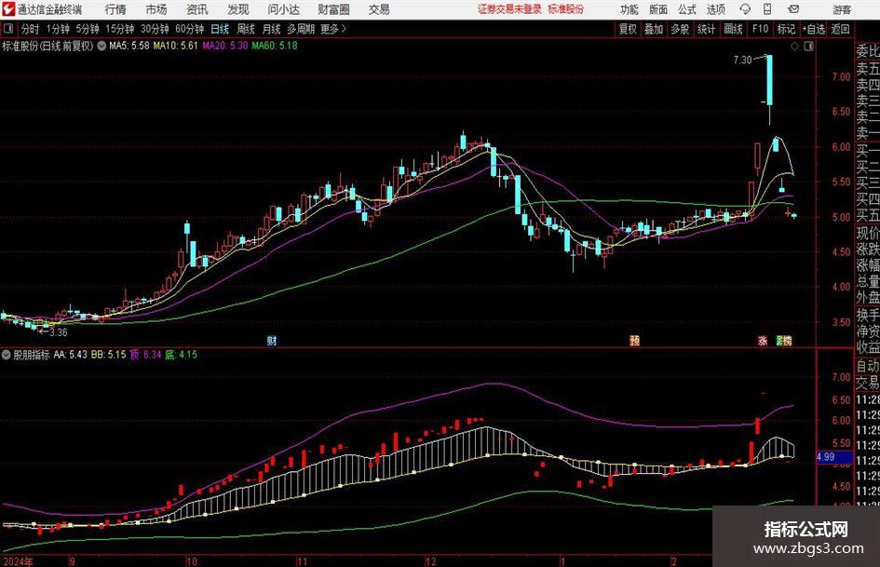Click the 3.36 low price label
This screenshot has height=567, width=880.
(x=59, y=332)
